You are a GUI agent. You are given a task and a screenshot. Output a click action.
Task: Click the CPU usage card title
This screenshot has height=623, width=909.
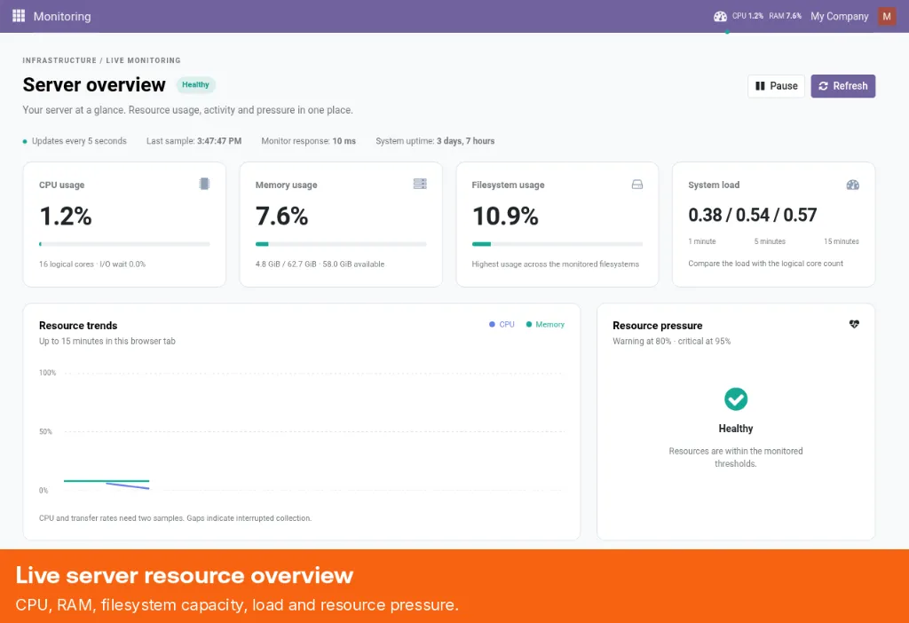pyautogui.click(x=61, y=185)
